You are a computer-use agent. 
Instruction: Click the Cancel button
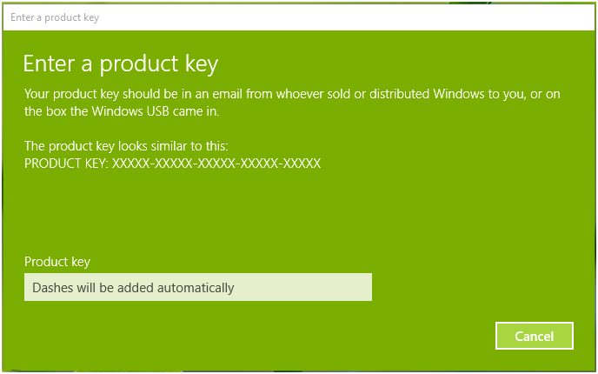(534, 336)
